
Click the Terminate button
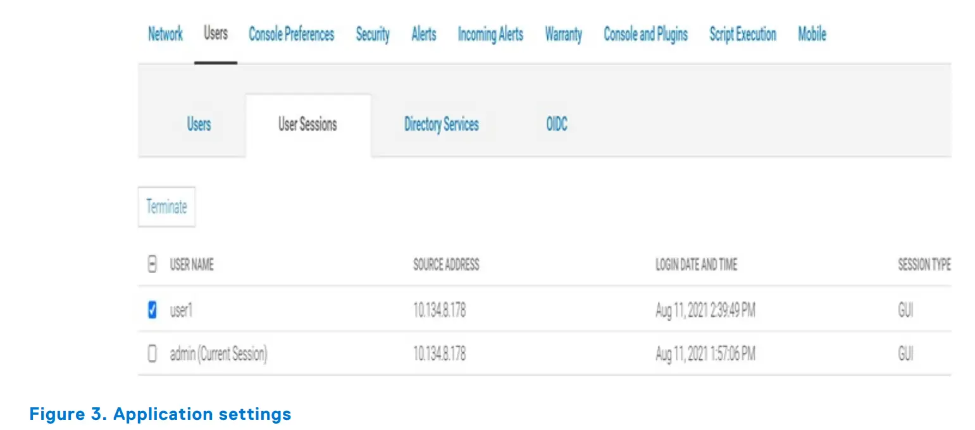pos(166,206)
